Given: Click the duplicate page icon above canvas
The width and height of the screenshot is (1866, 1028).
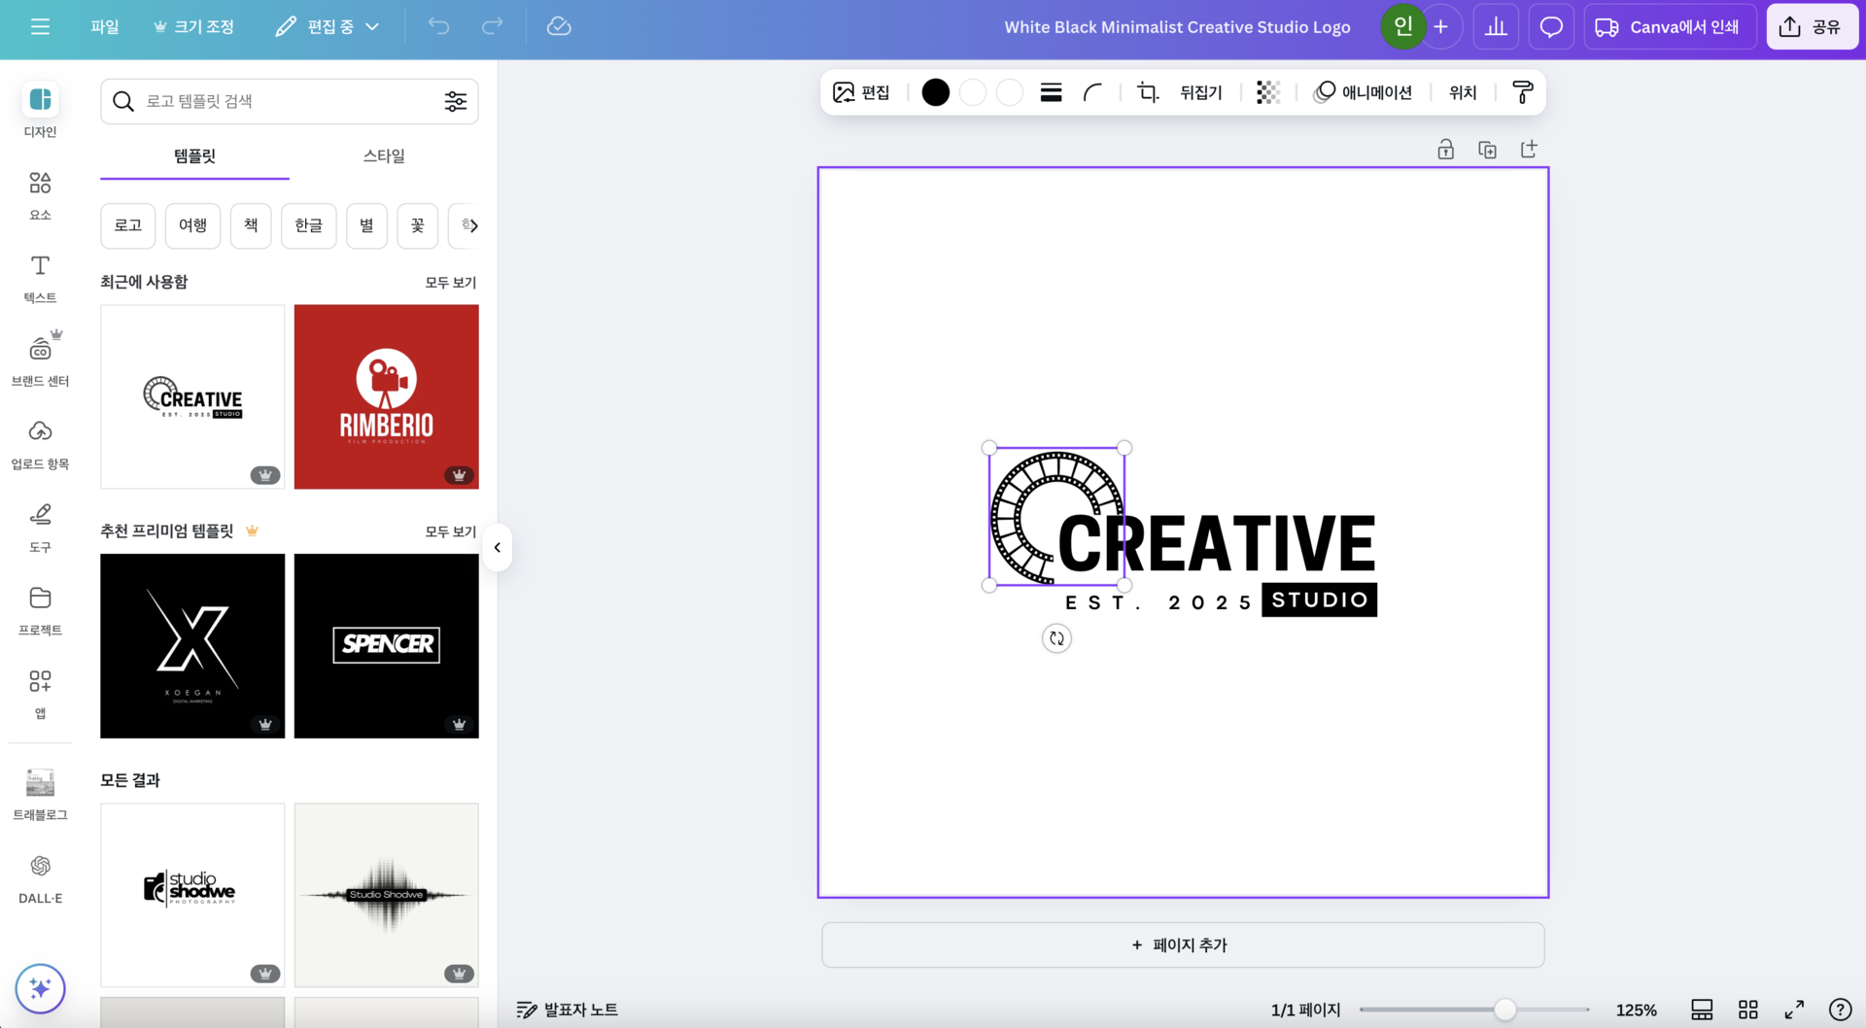Looking at the screenshot, I should coord(1487,150).
